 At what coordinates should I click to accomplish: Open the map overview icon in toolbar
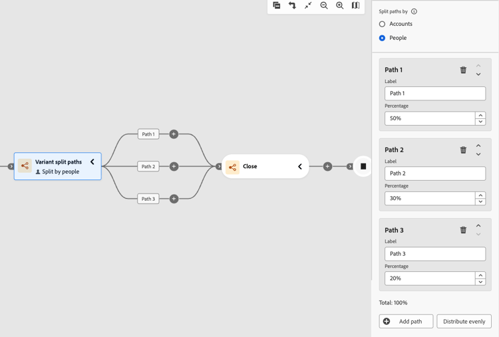[x=355, y=5]
